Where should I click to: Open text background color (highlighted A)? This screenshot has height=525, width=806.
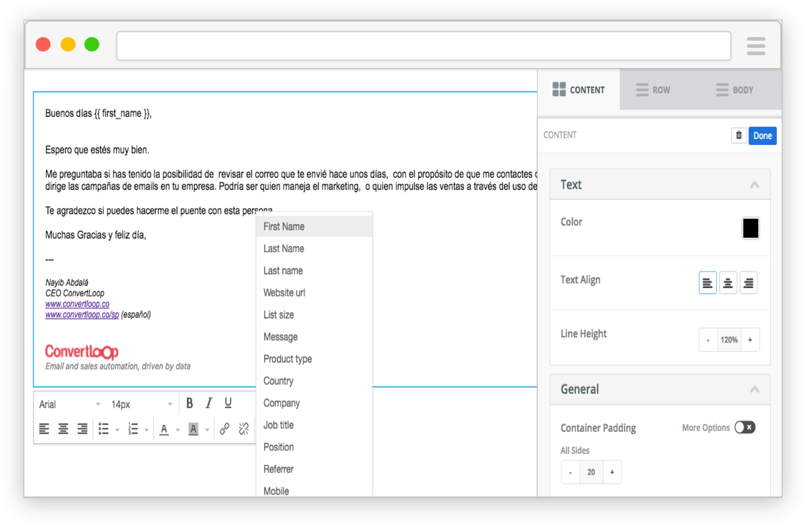(193, 429)
